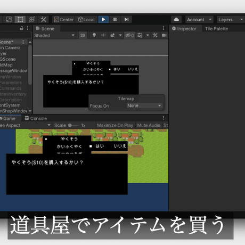Screen dimensions: 245x245
Task: Select ItemInventory in Hierarchy
Action: click(13, 94)
